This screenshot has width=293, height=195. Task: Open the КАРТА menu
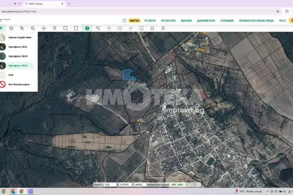(x=134, y=20)
